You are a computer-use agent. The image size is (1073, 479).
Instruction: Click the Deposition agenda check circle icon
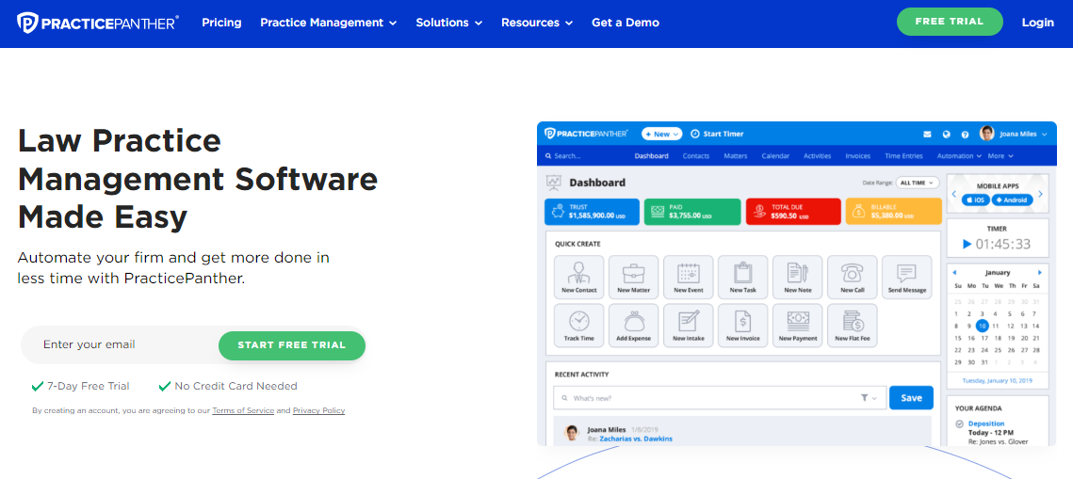959,423
